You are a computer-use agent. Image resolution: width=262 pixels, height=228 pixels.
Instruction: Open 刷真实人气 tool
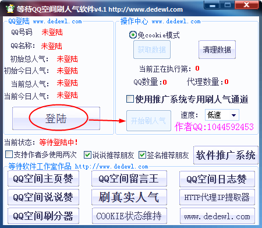click(x=129, y=197)
